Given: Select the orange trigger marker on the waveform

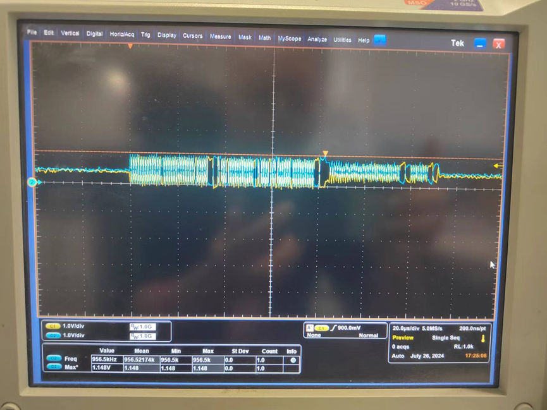Looking at the screenshot, I should [x=325, y=154].
